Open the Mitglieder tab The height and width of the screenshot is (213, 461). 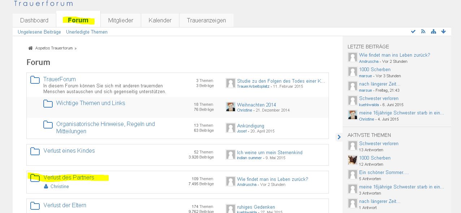[121, 20]
